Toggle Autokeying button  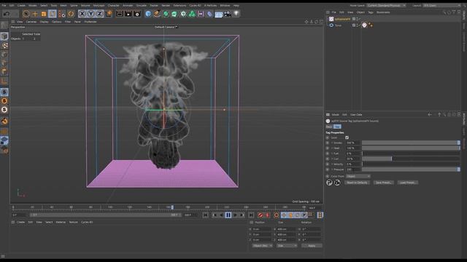coord(268,215)
